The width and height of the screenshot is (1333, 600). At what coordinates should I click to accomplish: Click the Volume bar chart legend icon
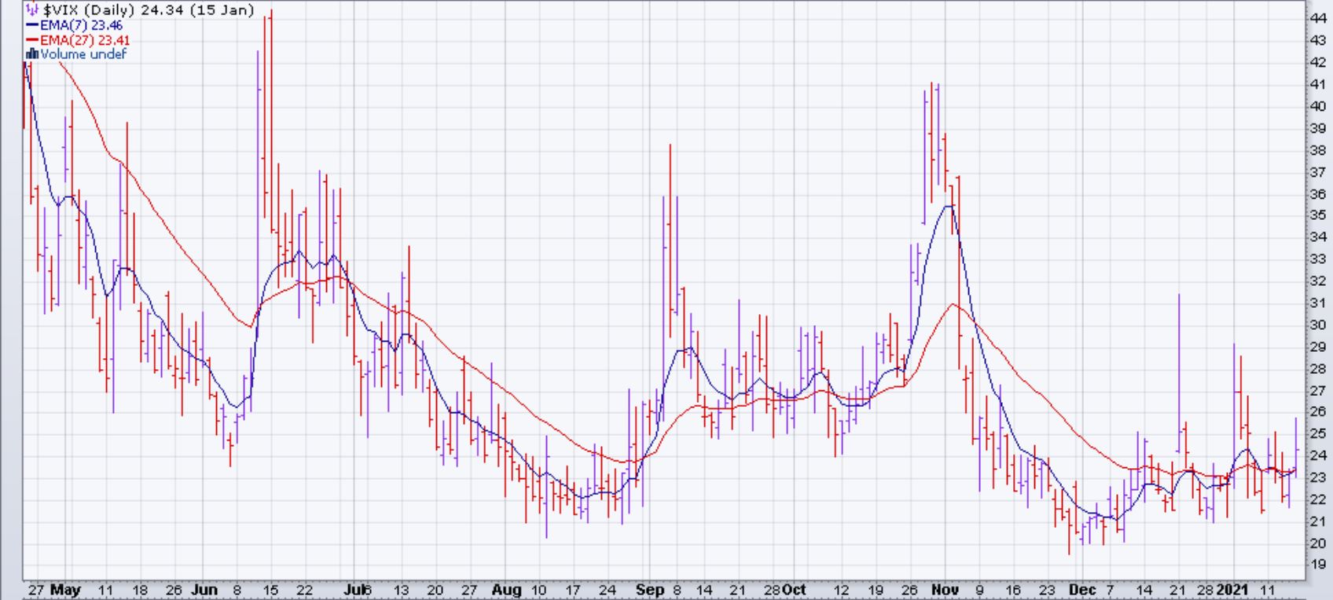(x=32, y=54)
